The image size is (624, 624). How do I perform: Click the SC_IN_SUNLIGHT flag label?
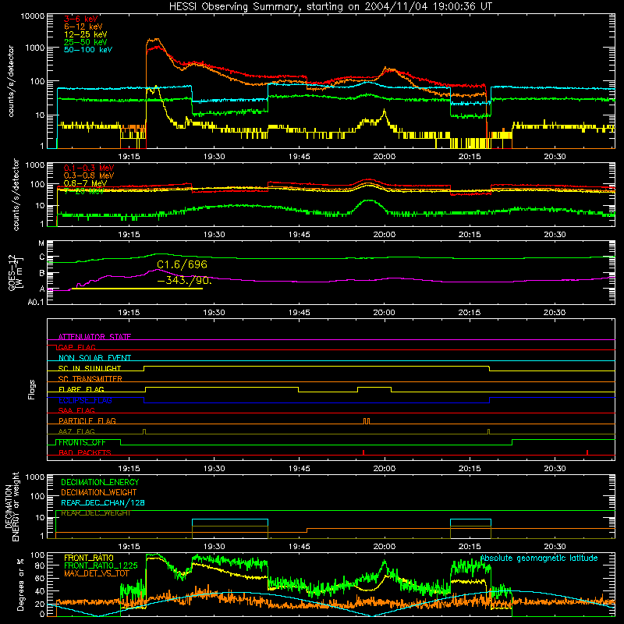[x=90, y=368]
